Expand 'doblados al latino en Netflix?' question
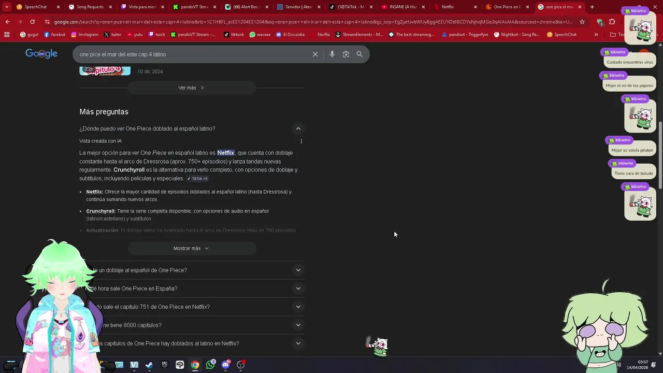Screen dimensions: 663x373 [x=298, y=343]
